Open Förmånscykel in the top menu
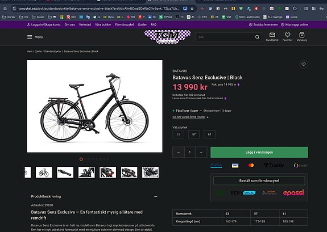The image size is (327, 232). click(x=125, y=24)
